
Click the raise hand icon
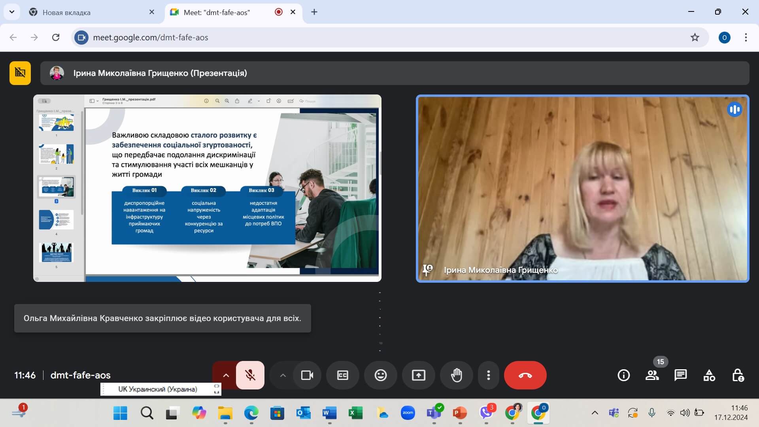(456, 375)
